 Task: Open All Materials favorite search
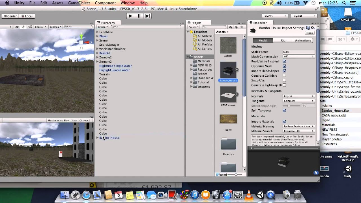point(204,36)
